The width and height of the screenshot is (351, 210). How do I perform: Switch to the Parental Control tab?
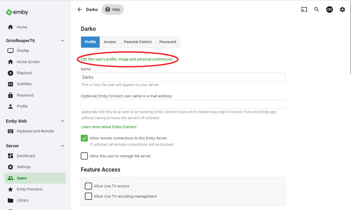point(137,42)
